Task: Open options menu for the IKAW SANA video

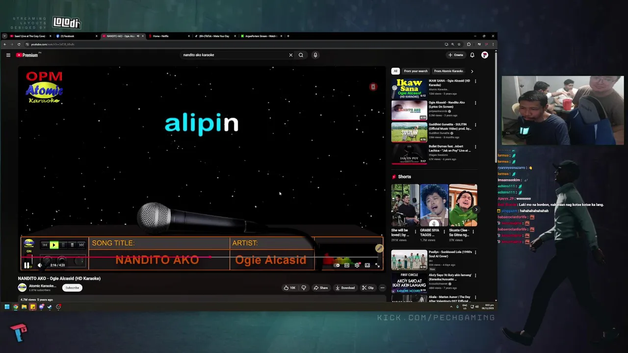Action: 475,81
